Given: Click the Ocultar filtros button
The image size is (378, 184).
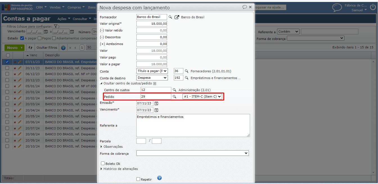Looking at the screenshot, I should coord(47,48).
